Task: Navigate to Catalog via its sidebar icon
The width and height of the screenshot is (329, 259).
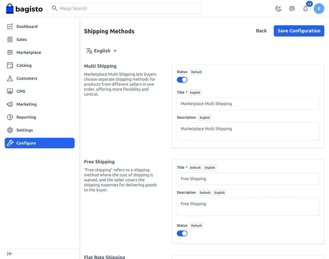Action: (10, 65)
